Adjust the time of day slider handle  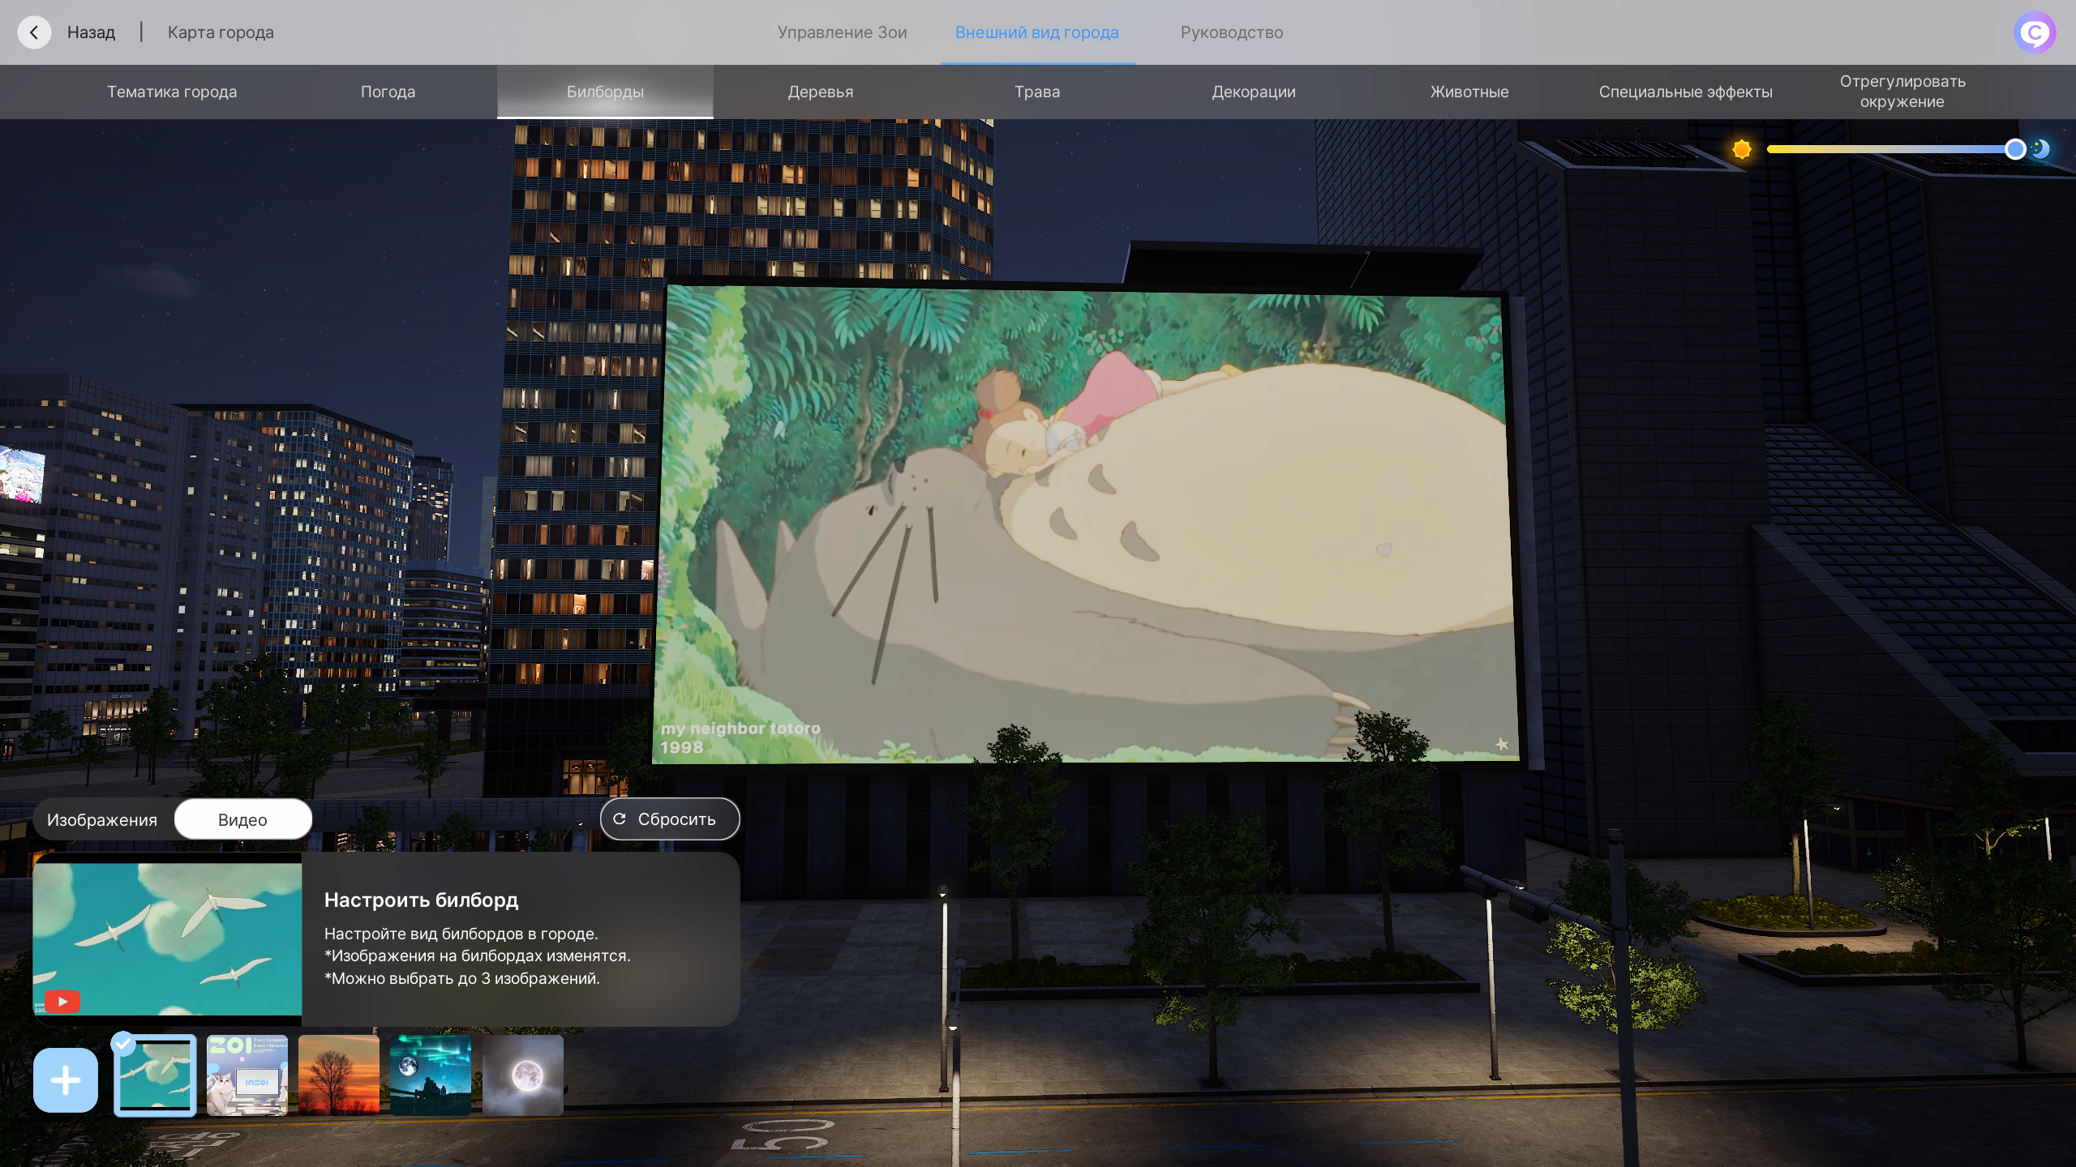pyautogui.click(x=2015, y=149)
